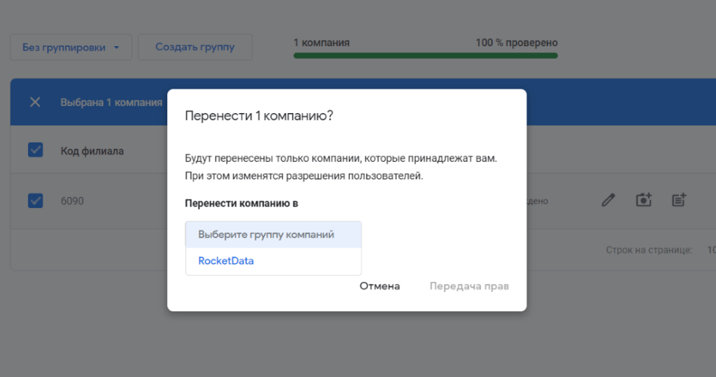
Task: Click the create post icon in row 6090
Action: 679,200
